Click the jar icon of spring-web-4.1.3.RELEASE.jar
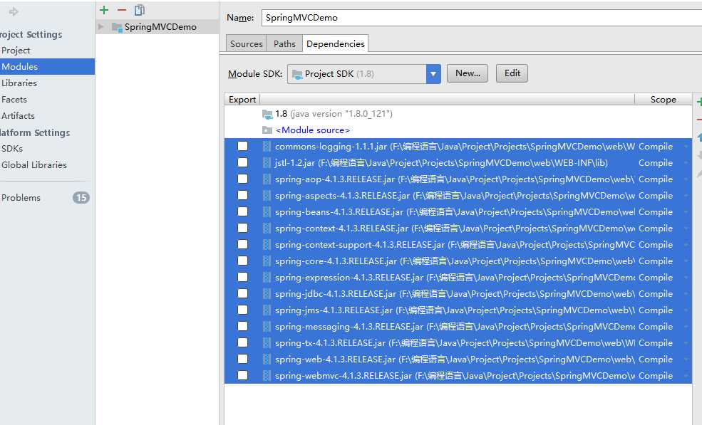The image size is (702, 425). point(267,360)
